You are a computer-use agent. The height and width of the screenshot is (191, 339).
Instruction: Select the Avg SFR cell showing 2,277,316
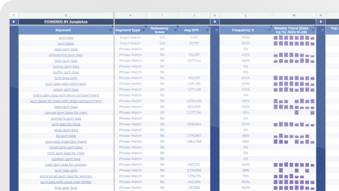(x=194, y=113)
